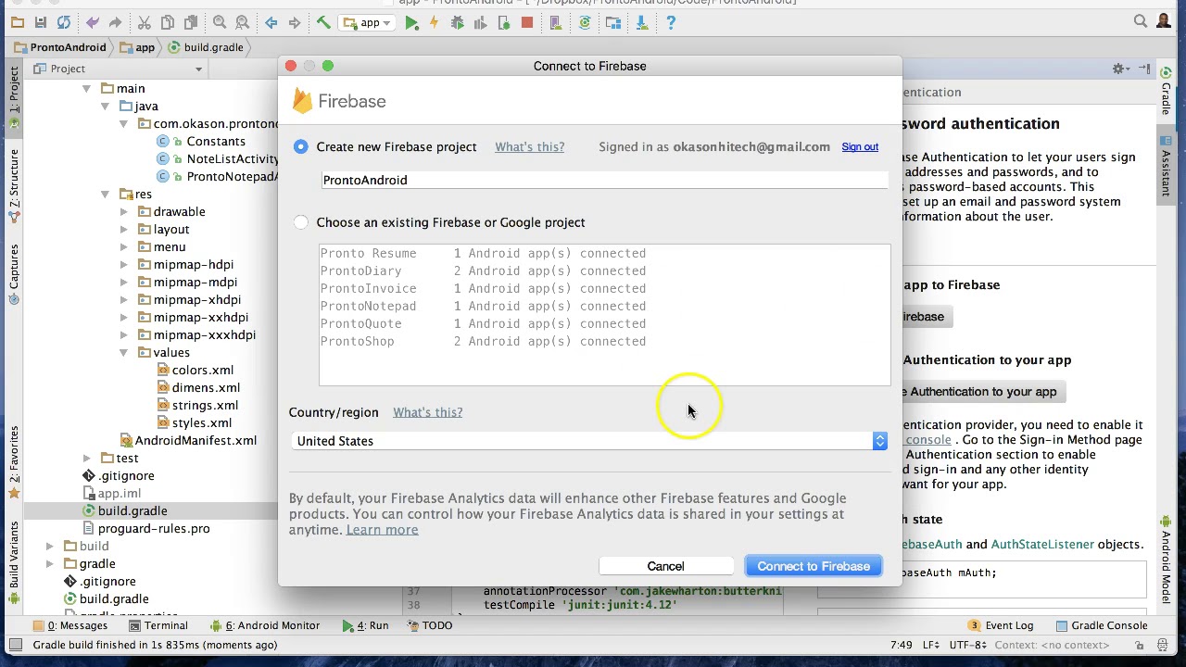
Task: Collapse the values folder
Action: coord(123,353)
